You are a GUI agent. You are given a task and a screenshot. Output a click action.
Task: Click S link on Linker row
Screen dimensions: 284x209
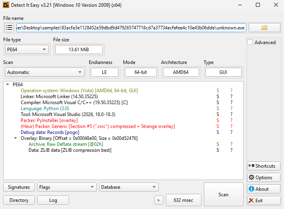click(218, 96)
